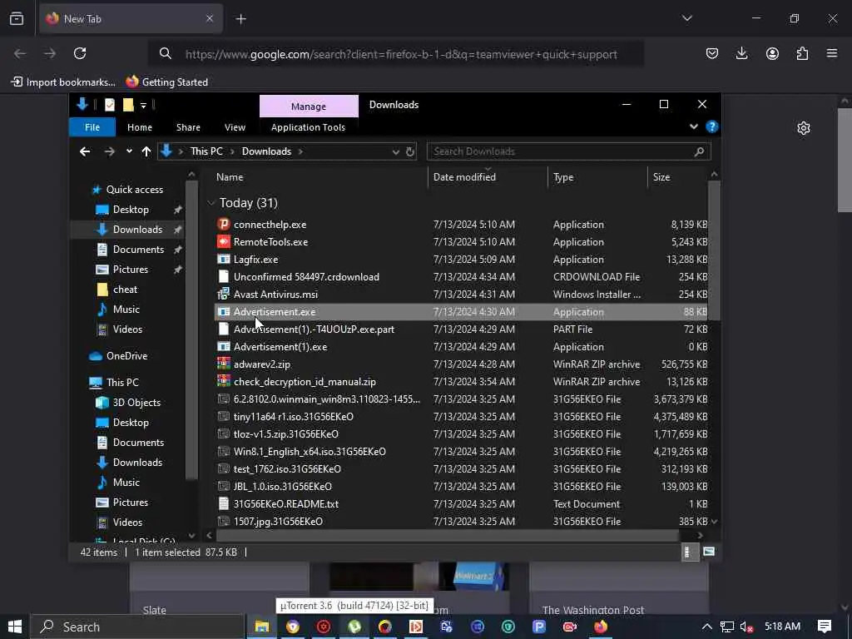852x639 pixels.
Task: Open Quick access in navigation pane
Action: (x=134, y=190)
